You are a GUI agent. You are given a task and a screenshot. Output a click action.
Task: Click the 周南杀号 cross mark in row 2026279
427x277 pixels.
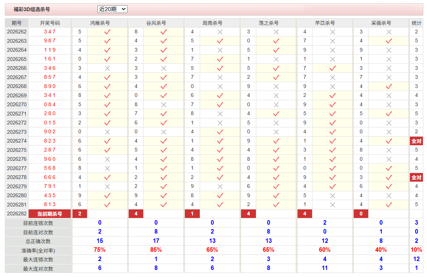coord(220,186)
